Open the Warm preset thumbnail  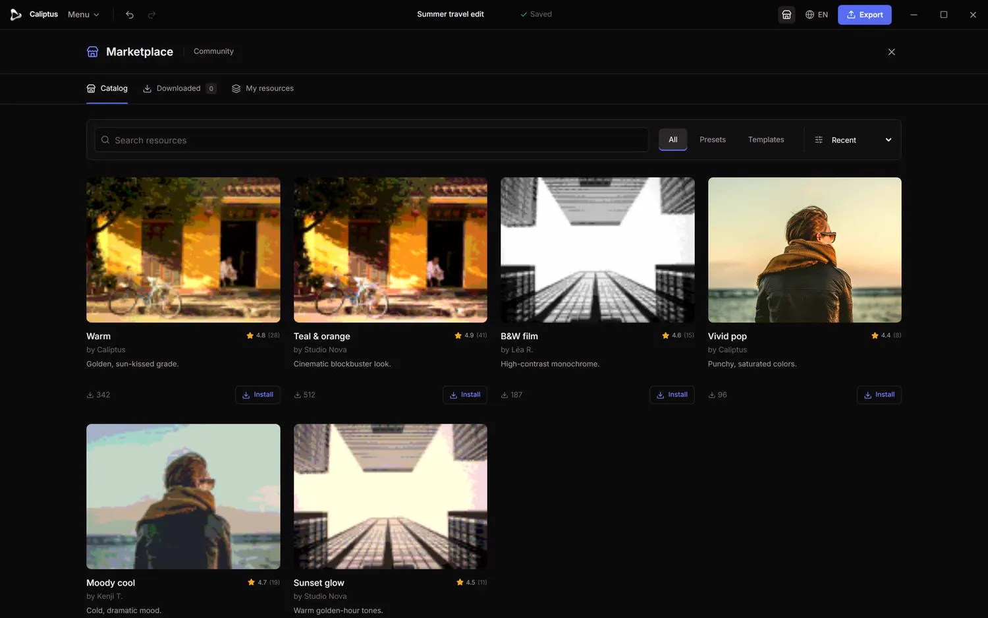(x=183, y=250)
